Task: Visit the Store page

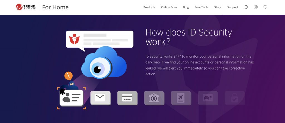Action: 218,7
